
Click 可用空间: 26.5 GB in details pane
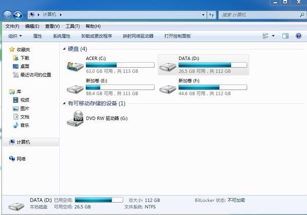73,207
